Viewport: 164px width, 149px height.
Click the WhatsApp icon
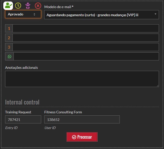9,56
